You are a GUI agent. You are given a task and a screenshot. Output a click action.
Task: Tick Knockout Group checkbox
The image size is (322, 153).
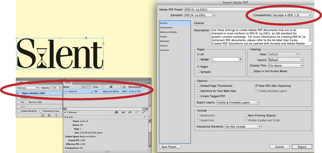[x=41, y=111]
